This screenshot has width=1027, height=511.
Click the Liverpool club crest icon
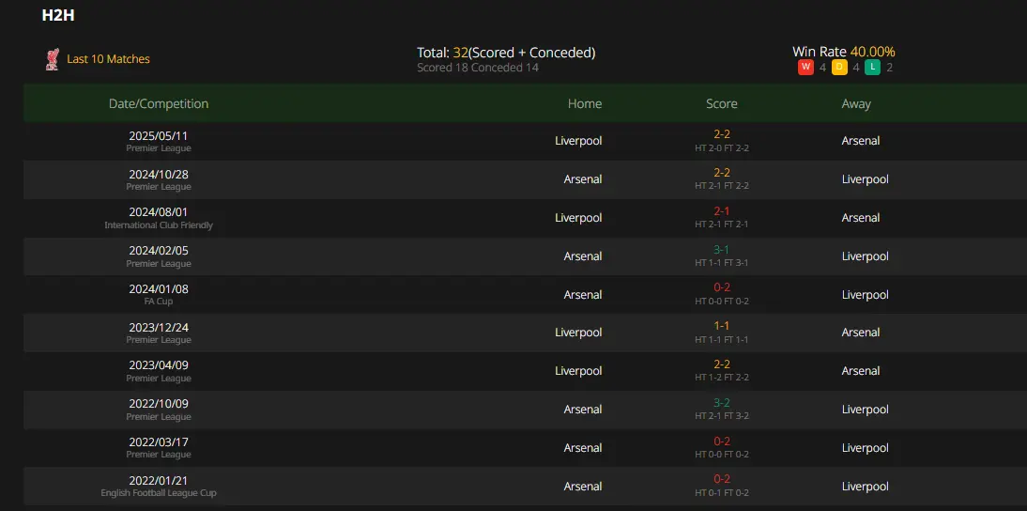pyautogui.click(x=53, y=59)
